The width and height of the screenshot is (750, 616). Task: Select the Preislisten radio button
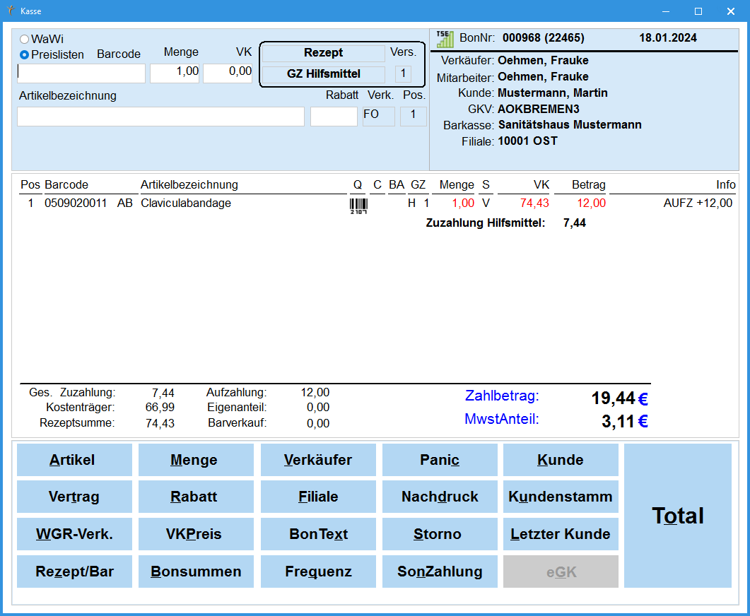[25, 54]
